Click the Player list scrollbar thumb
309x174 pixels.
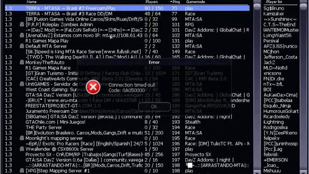[x=304, y=7]
